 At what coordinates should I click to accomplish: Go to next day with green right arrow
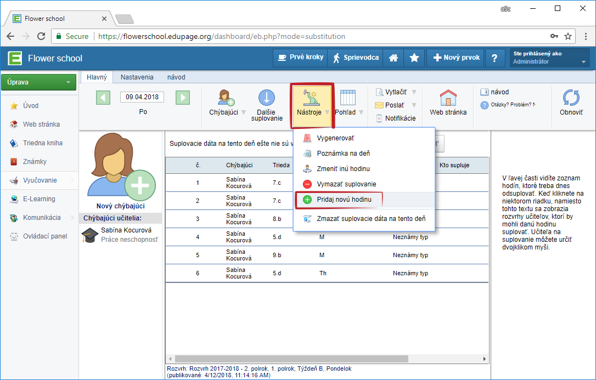(x=183, y=97)
